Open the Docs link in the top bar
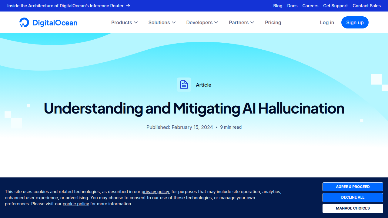Screen dimensions: 388x218 [292, 6]
